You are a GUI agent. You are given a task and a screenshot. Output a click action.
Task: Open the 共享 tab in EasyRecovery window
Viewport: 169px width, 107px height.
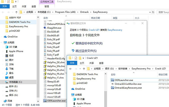point(24,6)
